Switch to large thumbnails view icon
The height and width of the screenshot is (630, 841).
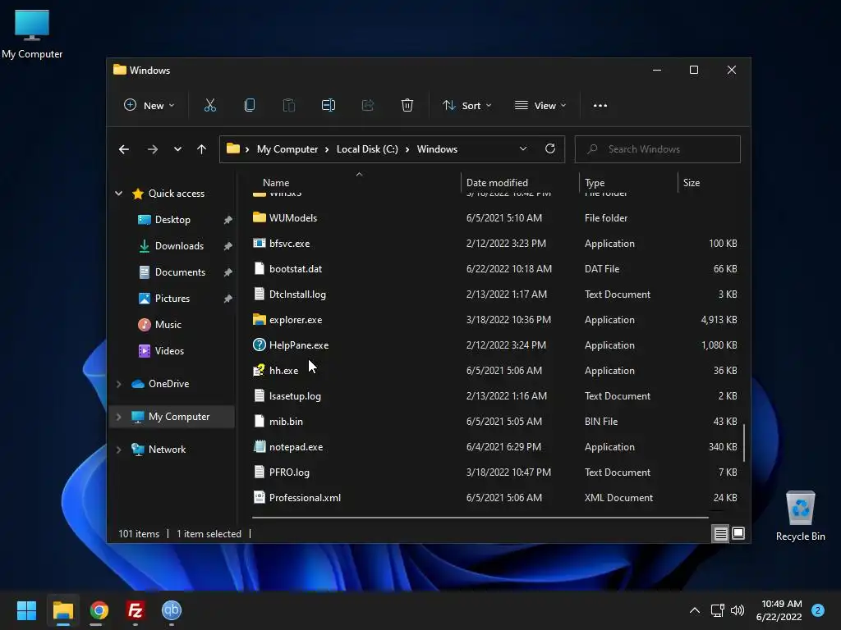738,533
